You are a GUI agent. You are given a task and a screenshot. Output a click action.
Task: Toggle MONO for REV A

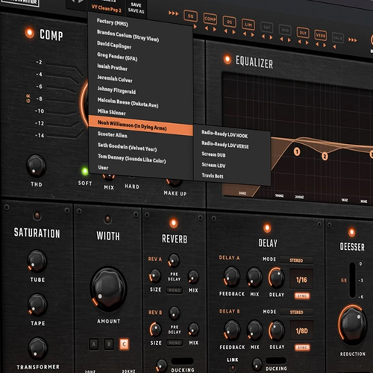pyautogui.click(x=175, y=290)
